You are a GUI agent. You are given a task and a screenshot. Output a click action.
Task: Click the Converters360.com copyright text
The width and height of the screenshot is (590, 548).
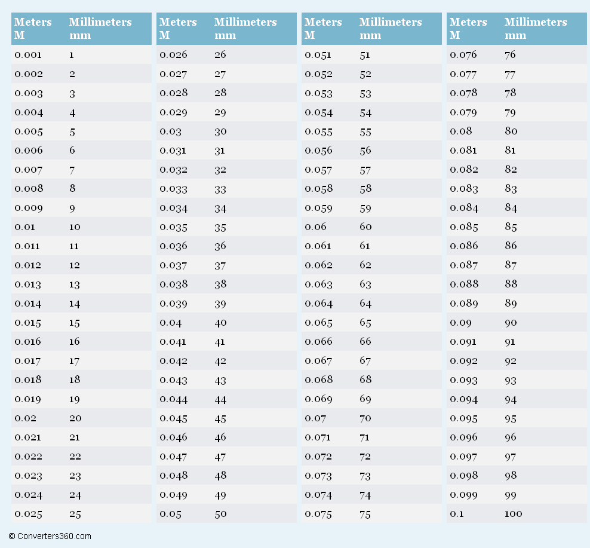(x=50, y=536)
